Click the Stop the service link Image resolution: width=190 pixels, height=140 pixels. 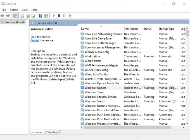click(33, 37)
